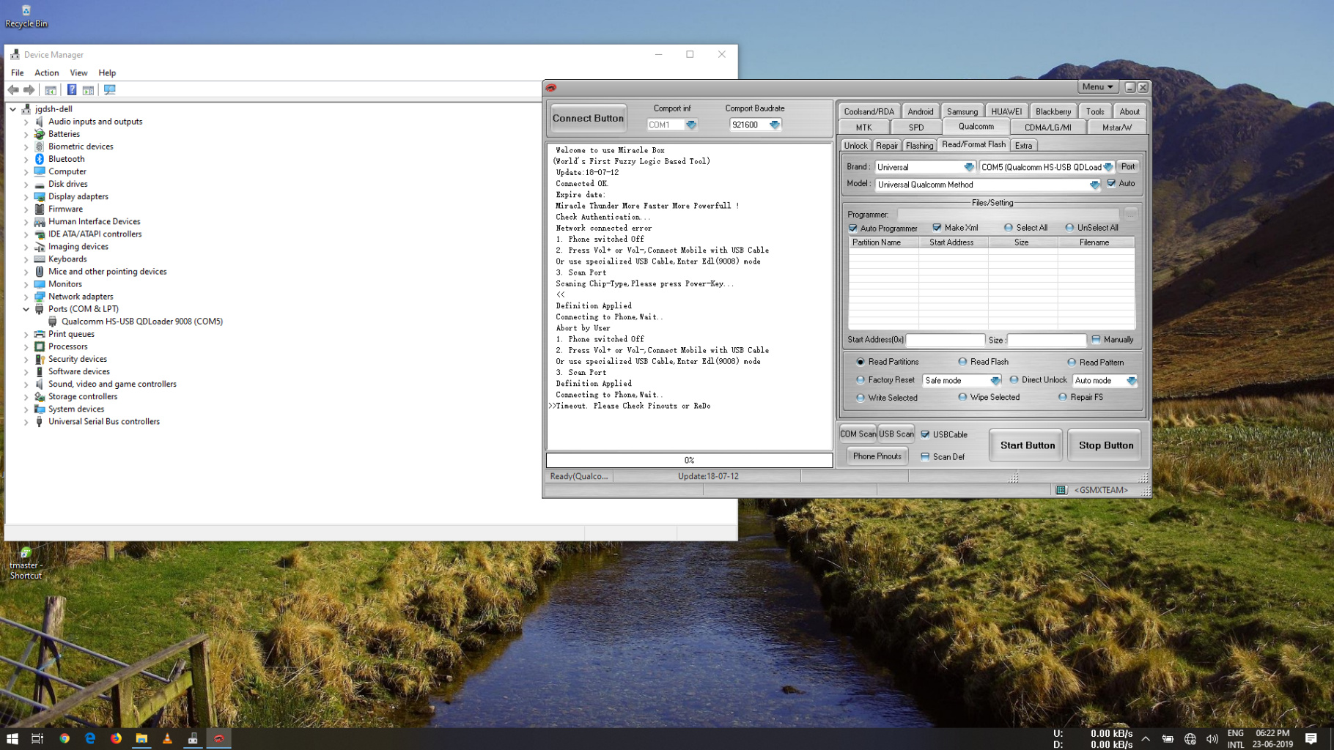1334x750 pixels.
Task: Open the Action menu in Device Manager
Action: (x=47, y=73)
